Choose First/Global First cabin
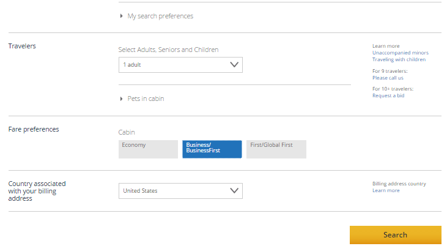Screen dimensions: 447x246 pos(276,149)
